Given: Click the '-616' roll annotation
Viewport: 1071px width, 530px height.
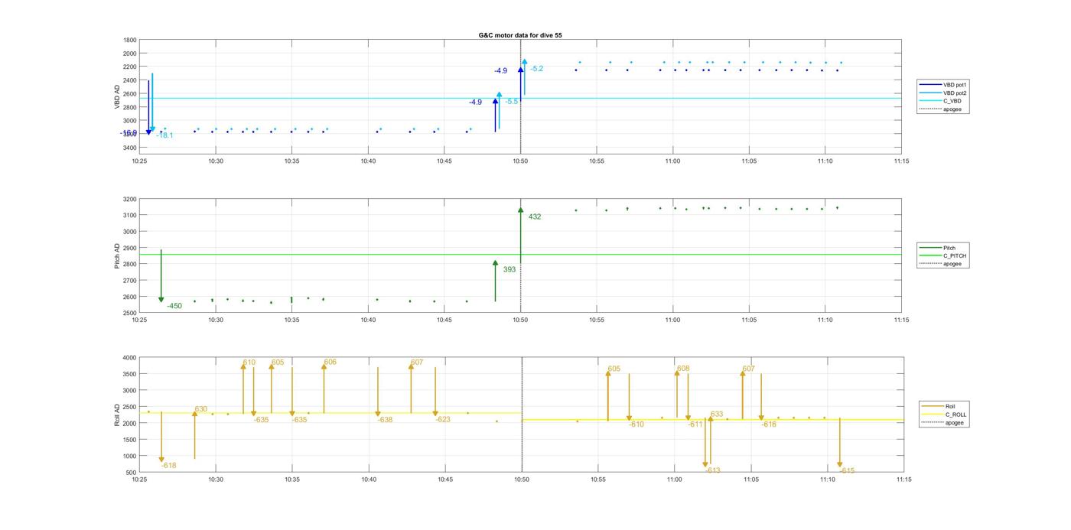Looking at the screenshot, I should pyautogui.click(x=769, y=424).
